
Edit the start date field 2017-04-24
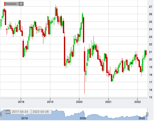21,112
